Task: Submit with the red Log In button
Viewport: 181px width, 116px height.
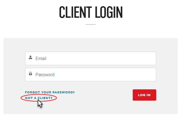Action: [x=144, y=95]
